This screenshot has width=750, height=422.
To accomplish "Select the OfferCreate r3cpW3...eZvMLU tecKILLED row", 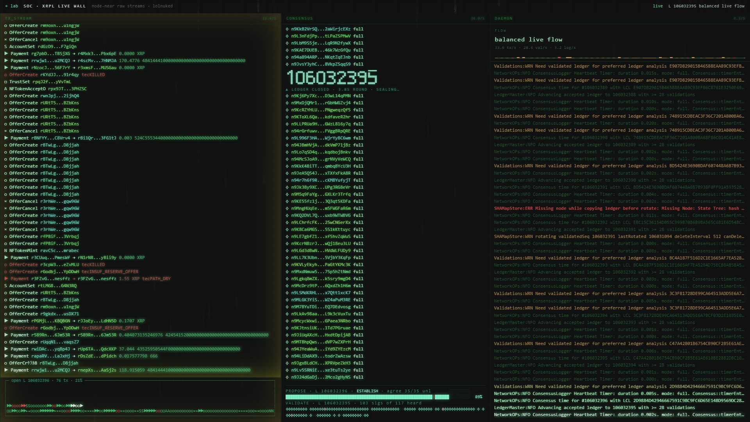I will click(x=141, y=265).
